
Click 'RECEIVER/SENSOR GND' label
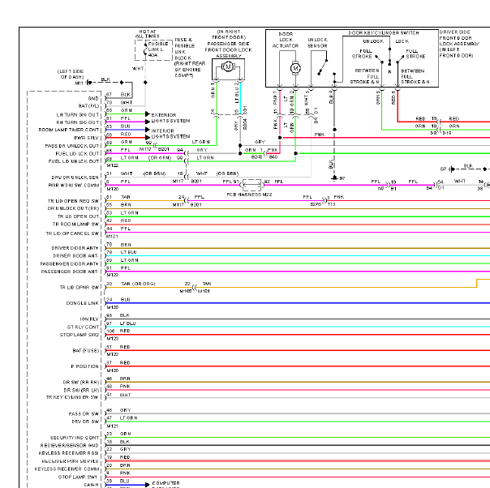coord(70,445)
